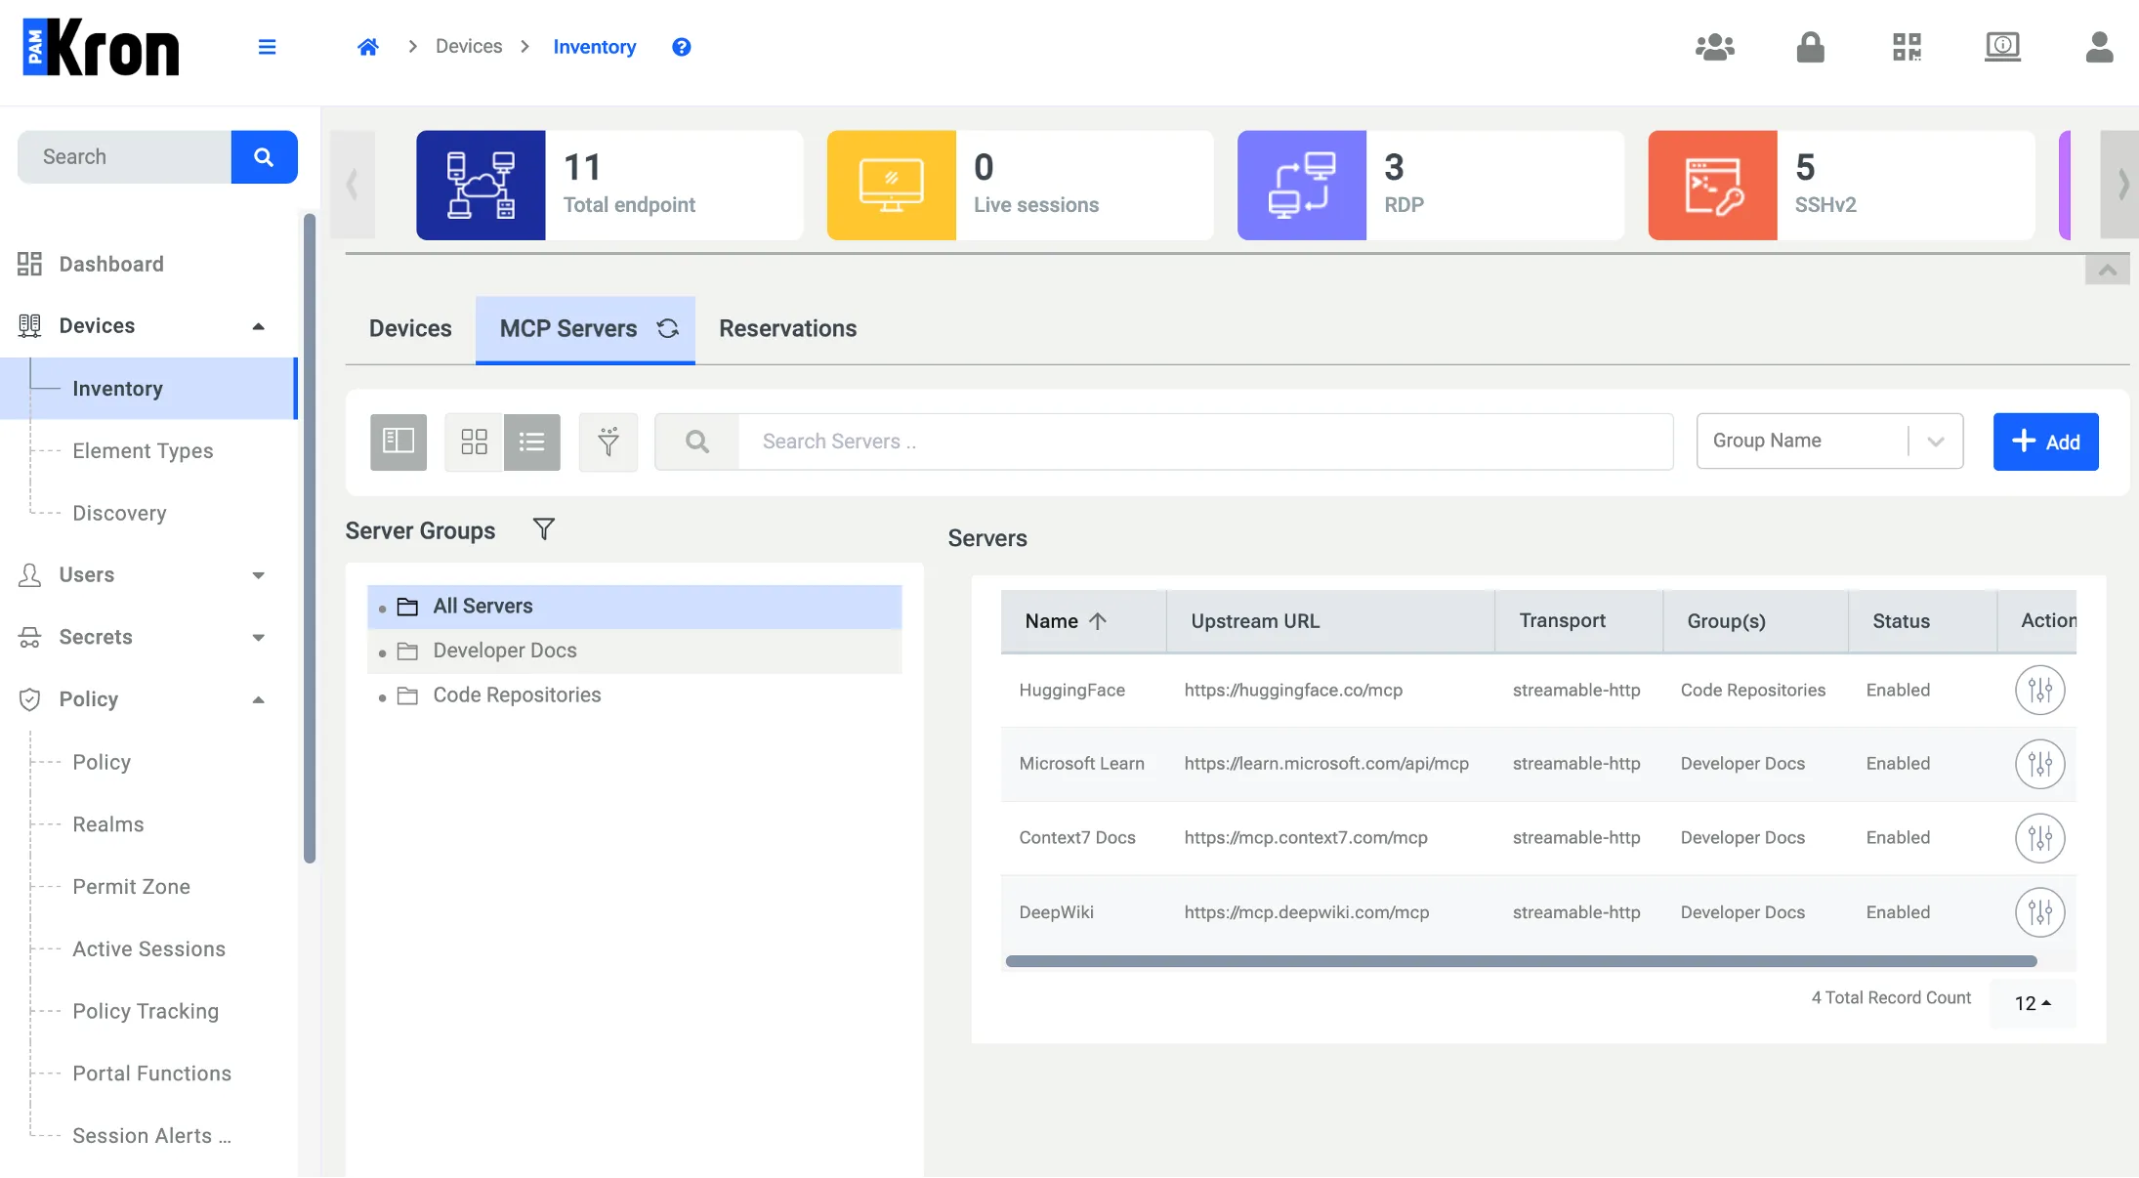Open actions for Context7 Docs server
The width and height of the screenshot is (2139, 1178).
point(2040,838)
